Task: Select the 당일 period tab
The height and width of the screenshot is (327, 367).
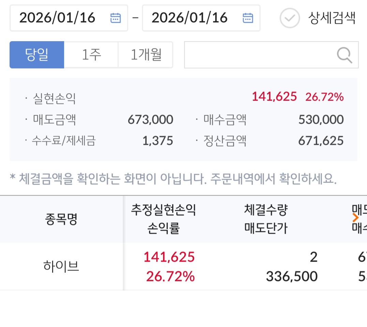Action: pos(37,55)
